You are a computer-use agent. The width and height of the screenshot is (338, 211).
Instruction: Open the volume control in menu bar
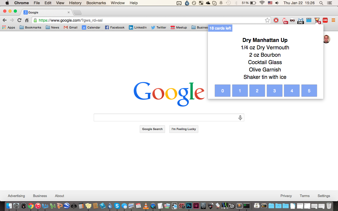pyautogui.click(x=277, y=3)
